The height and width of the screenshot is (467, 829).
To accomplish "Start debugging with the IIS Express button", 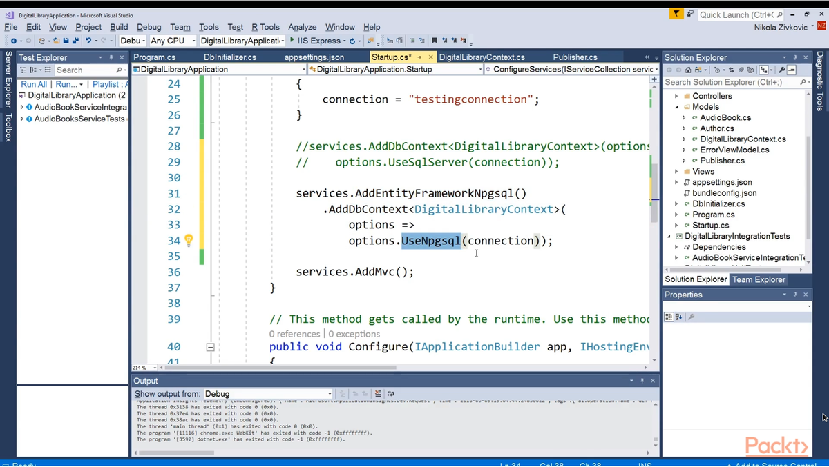I will [x=316, y=41].
